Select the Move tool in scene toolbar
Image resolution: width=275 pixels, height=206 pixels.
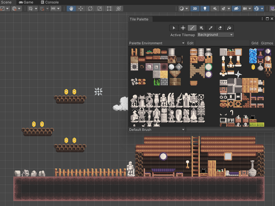(x=81, y=9)
